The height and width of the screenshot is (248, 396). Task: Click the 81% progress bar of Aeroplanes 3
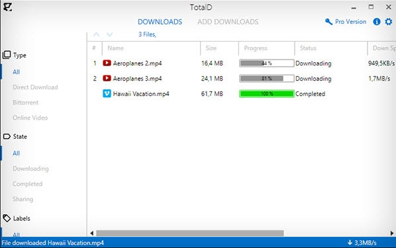267,79
